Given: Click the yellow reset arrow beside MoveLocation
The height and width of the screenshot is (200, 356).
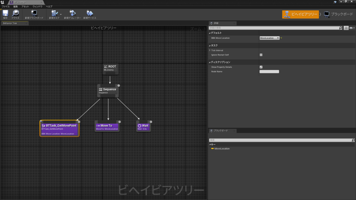Looking at the screenshot, I should pos(281,38).
